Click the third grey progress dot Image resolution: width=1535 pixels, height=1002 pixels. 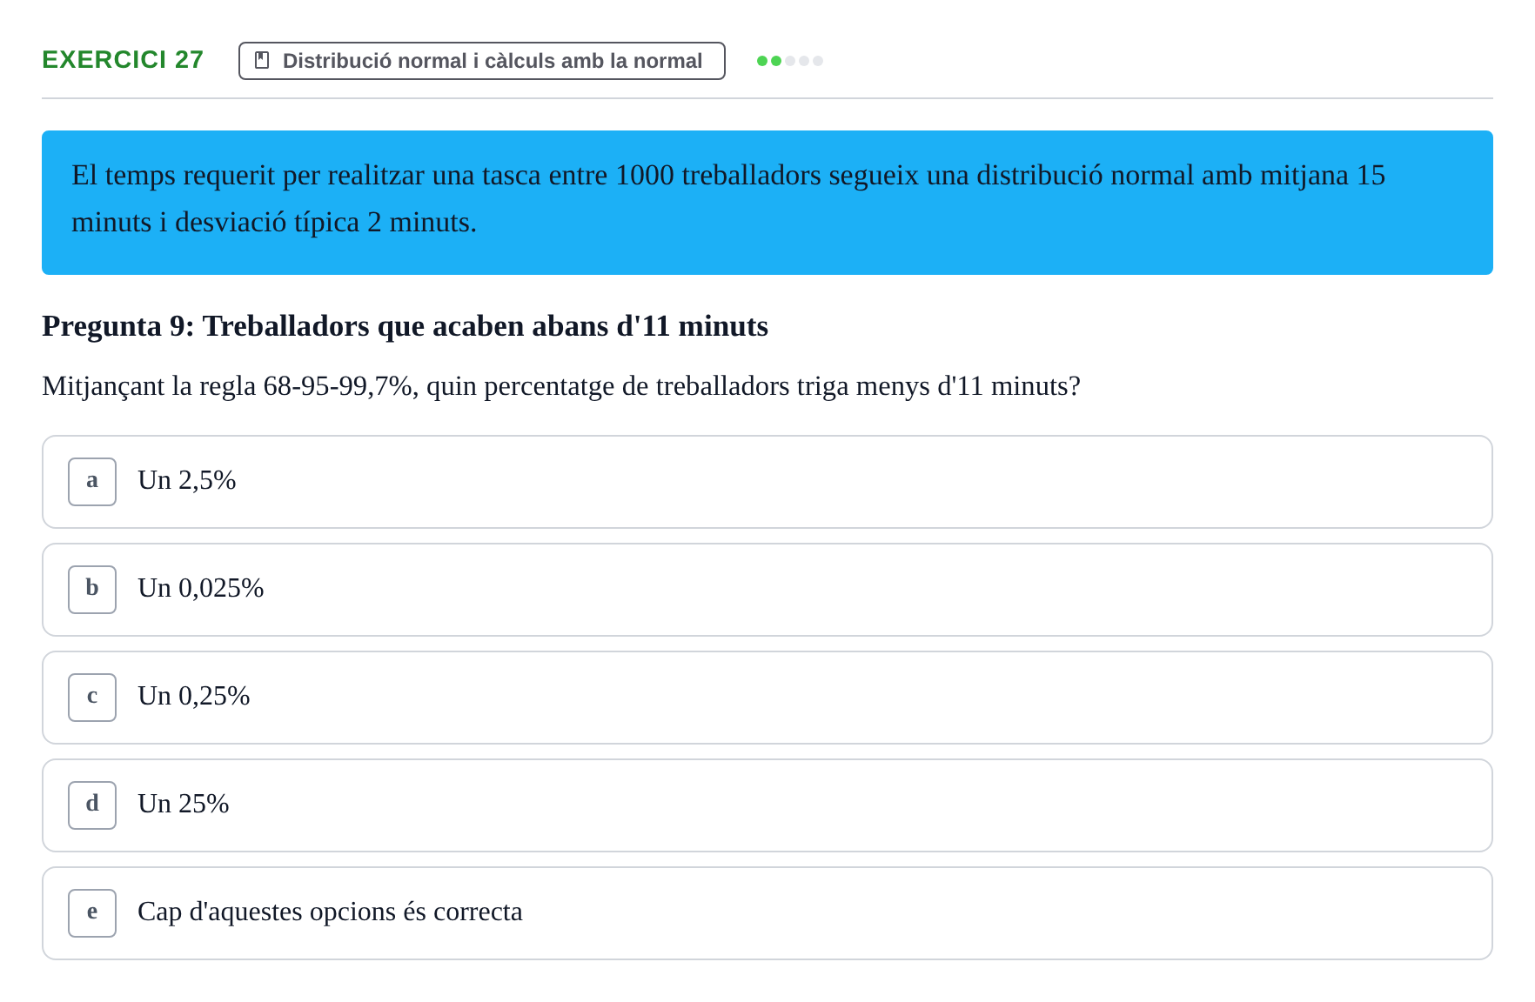[790, 61]
